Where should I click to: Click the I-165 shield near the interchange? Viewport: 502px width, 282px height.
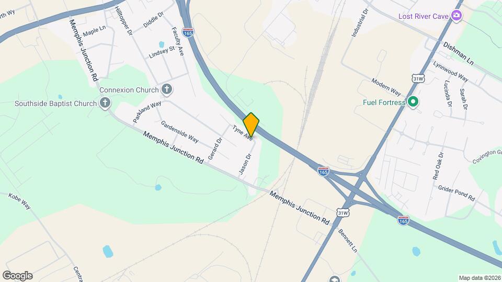pos(323,171)
